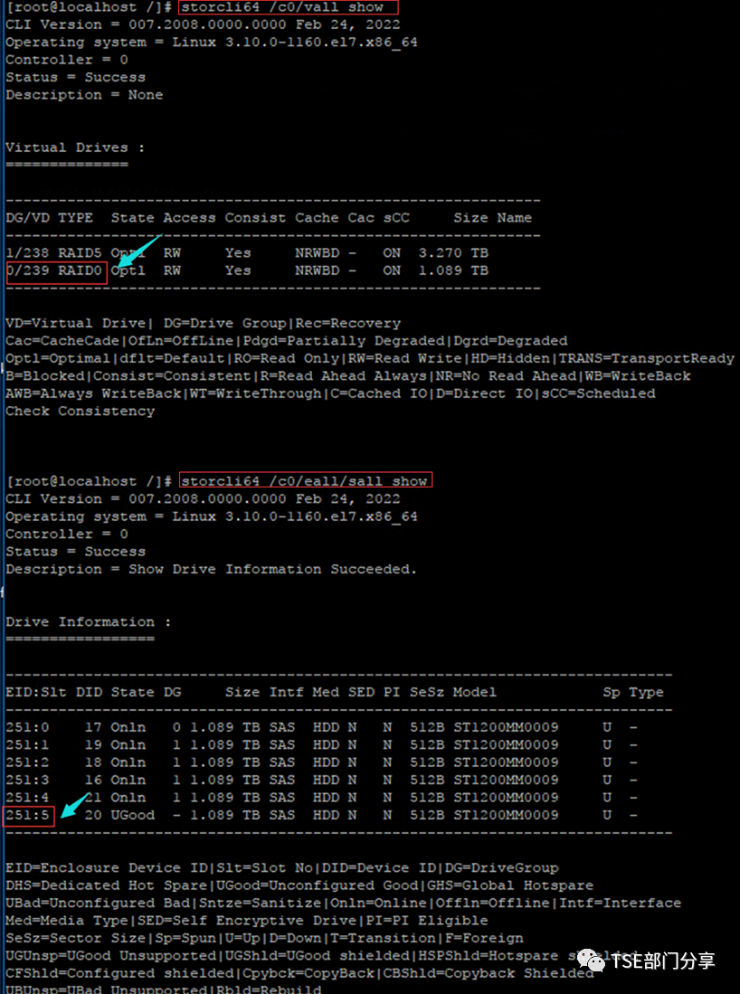Viewport: 740px width, 994px height.
Task: Click the DG/VD column header
Action: point(28,218)
